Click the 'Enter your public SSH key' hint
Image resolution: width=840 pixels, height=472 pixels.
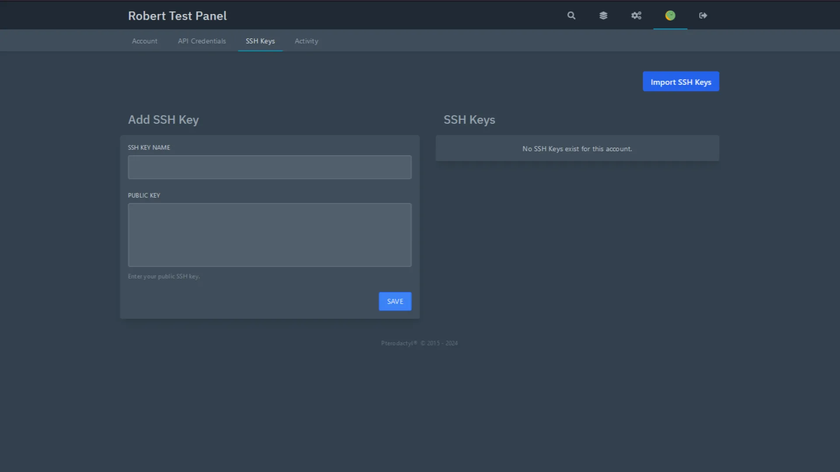click(164, 277)
